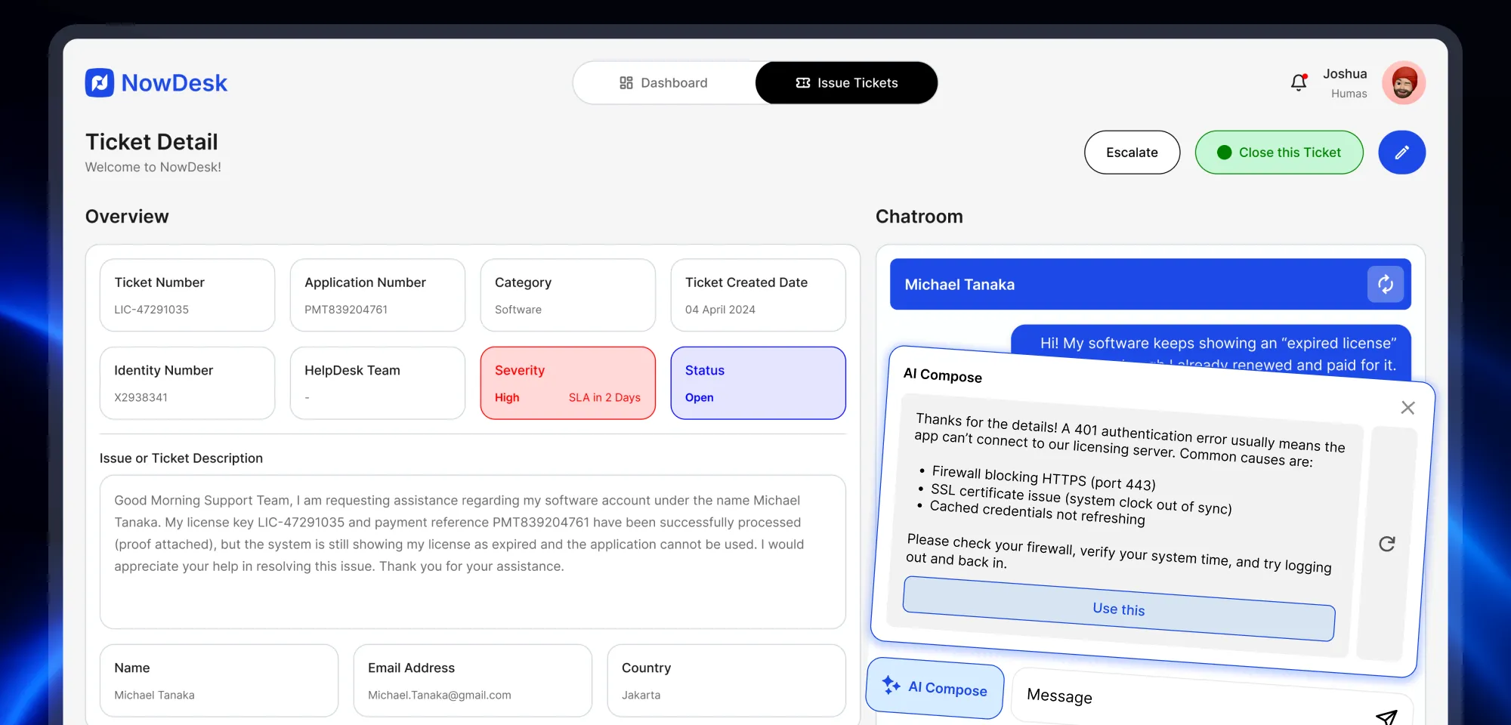Click the date 04 April 2024
Viewport: 1511px width, 725px height.
click(720, 310)
